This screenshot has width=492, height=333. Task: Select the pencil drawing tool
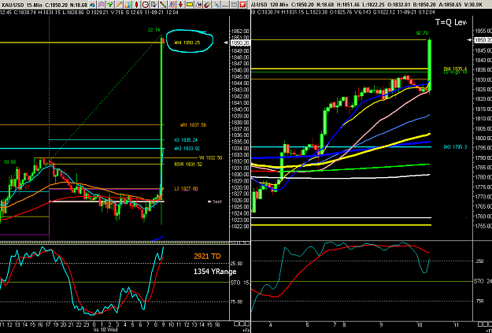click(x=119, y=5)
